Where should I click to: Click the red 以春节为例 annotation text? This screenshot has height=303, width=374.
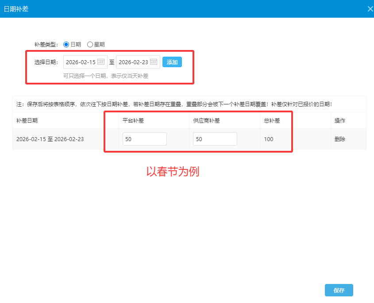(x=173, y=172)
